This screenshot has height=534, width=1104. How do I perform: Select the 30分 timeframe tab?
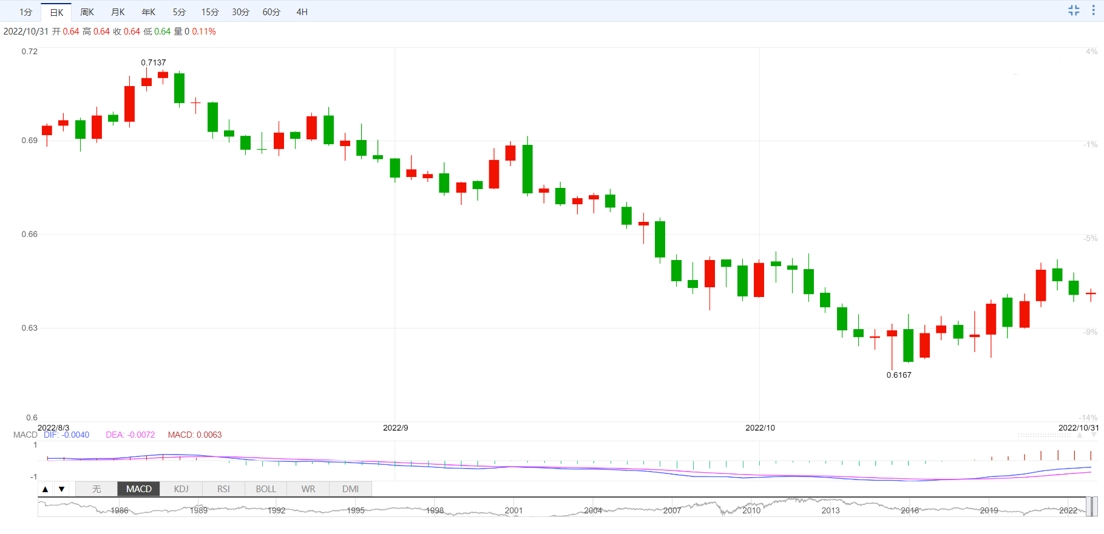coord(240,12)
